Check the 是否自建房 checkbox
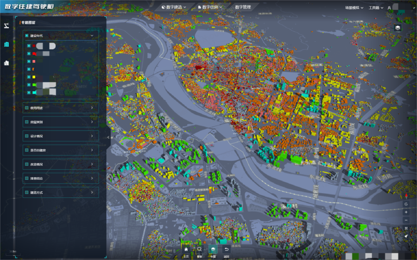 pos(27,150)
